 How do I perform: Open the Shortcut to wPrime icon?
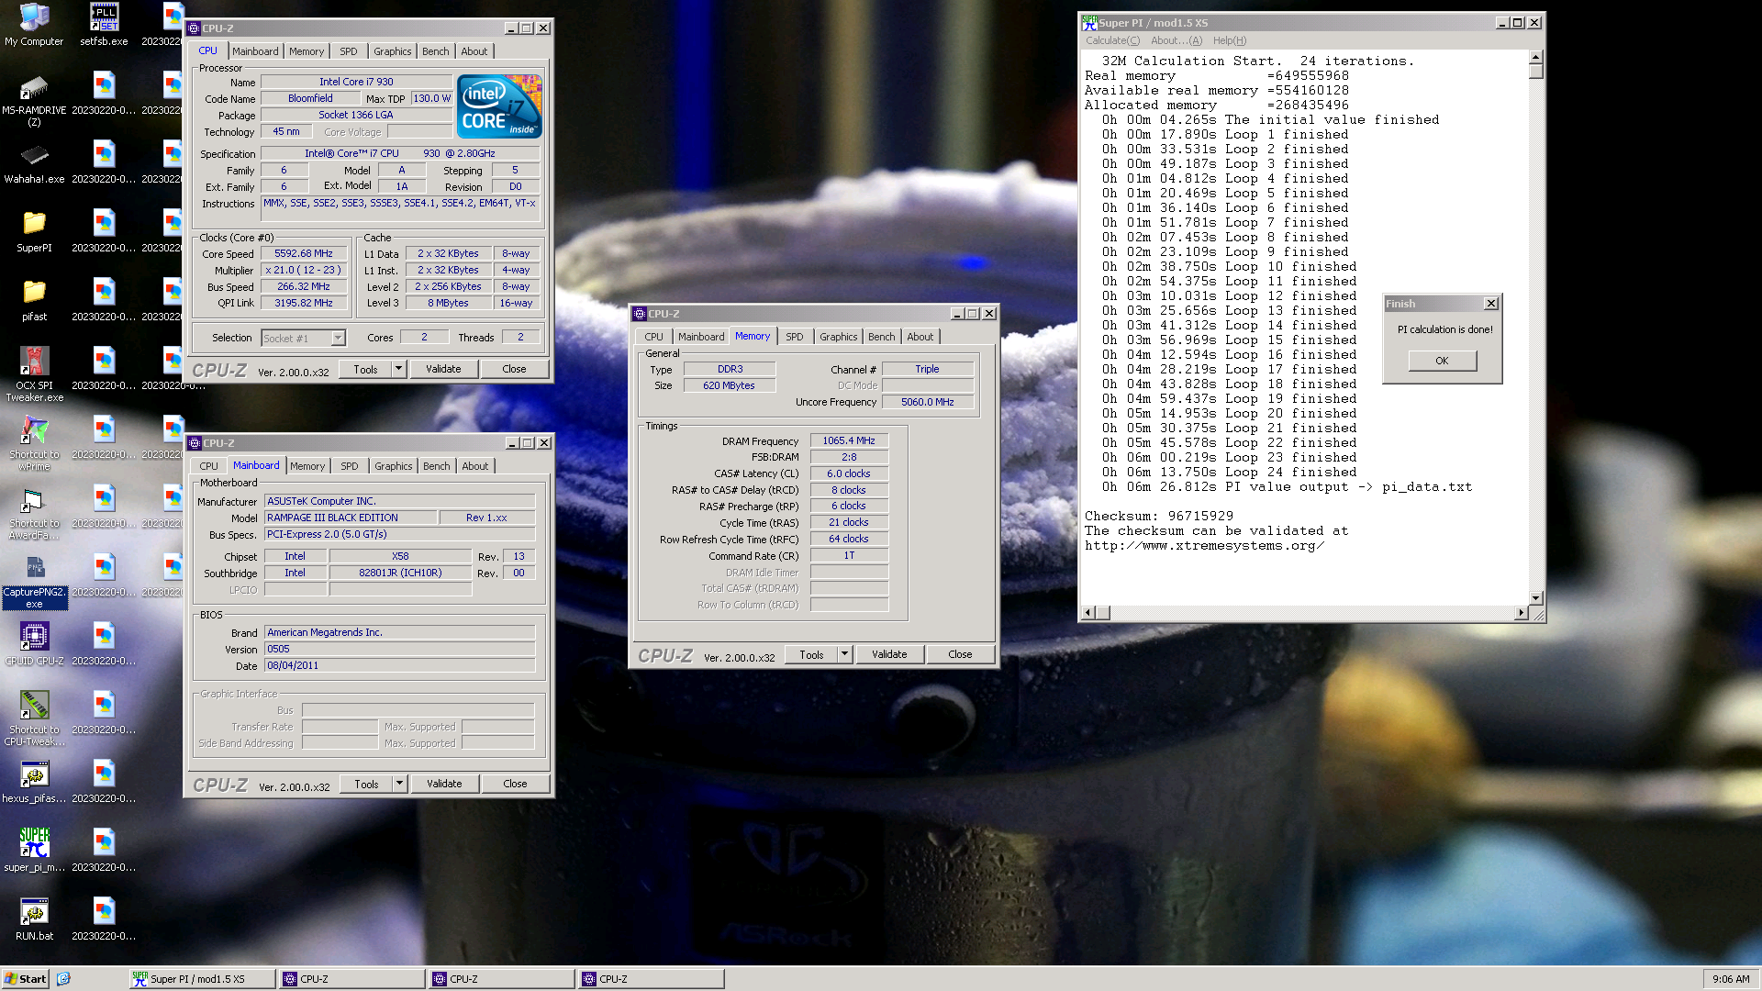click(x=34, y=443)
